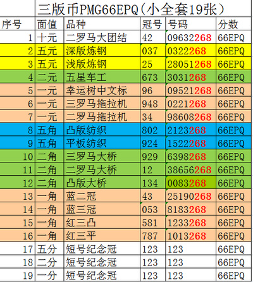Viewport: 253px width, 282px height.
Task: Select row 17 五分 cell
Action: click(49, 248)
